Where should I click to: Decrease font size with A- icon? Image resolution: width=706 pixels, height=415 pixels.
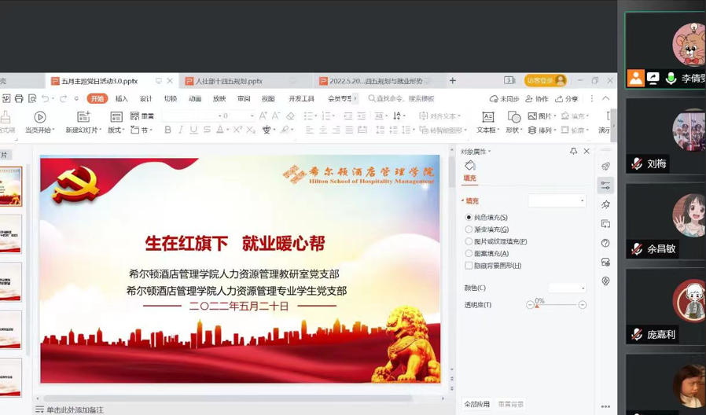tap(276, 116)
